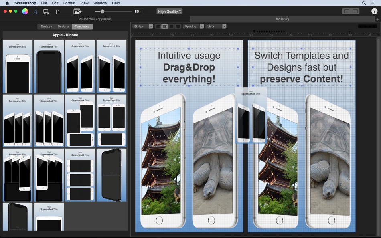Image resolution: width=381 pixels, height=238 pixels.
Task: Select the tortoise phone in the left canvas
Action: pos(215,161)
